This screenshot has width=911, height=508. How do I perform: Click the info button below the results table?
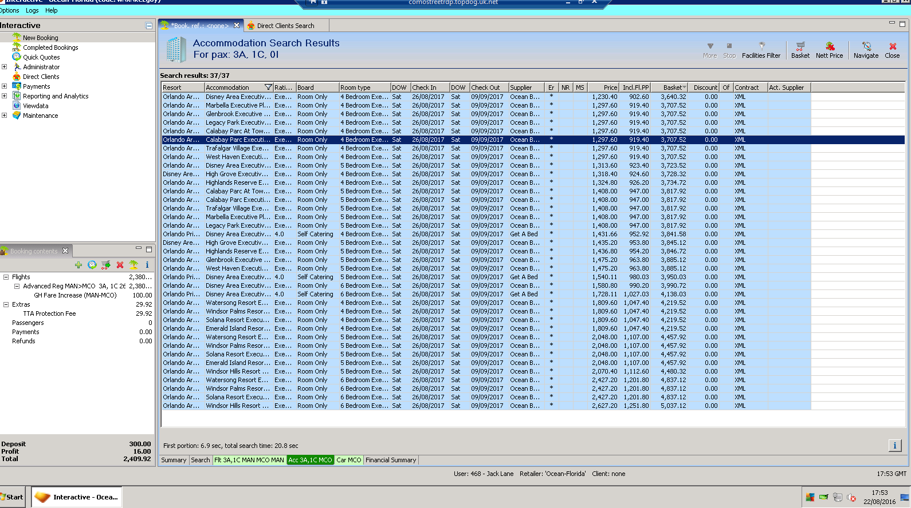point(895,445)
